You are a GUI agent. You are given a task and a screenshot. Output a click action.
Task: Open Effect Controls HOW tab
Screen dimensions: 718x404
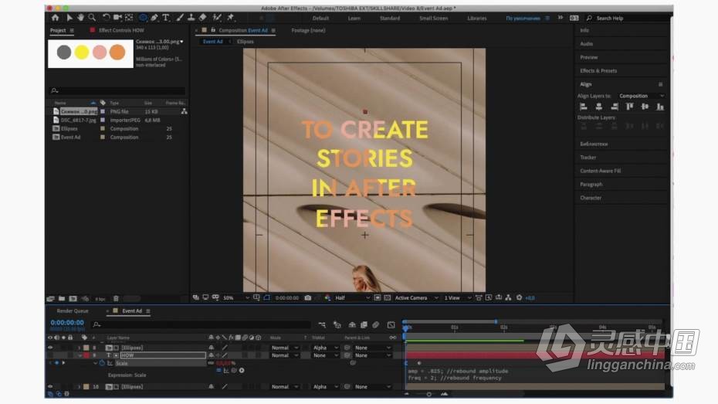coord(121,30)
